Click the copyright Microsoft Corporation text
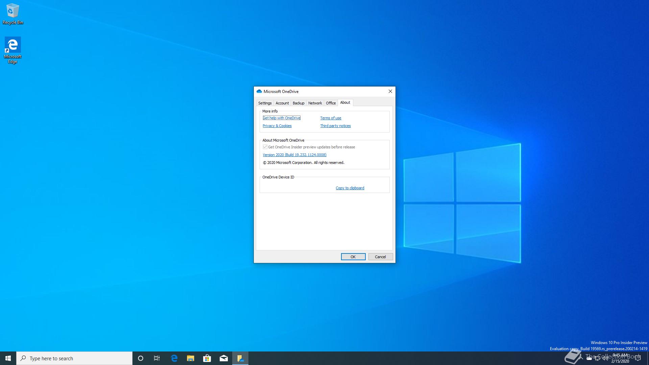 304,163
